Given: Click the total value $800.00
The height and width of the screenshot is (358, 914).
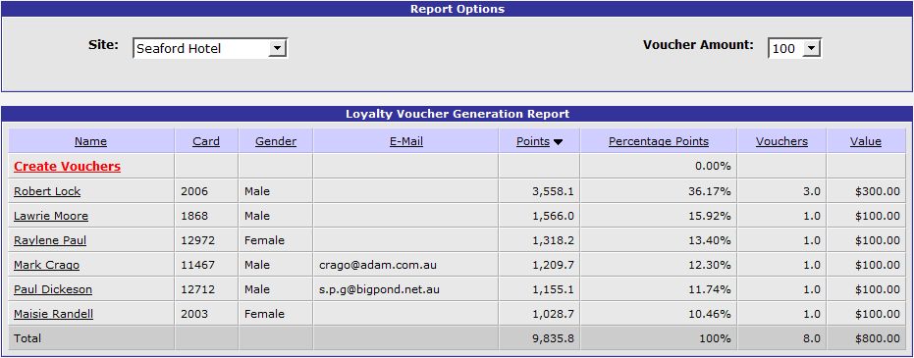Looking at the screenshot, I should tap(878, 338).
